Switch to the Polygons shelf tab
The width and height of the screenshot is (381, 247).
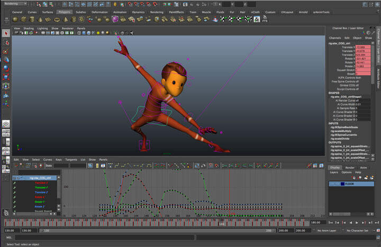[x=65, y=12]
